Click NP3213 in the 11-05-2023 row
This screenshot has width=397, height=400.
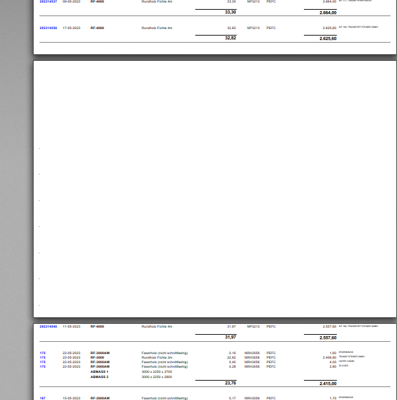click(253, 326)
